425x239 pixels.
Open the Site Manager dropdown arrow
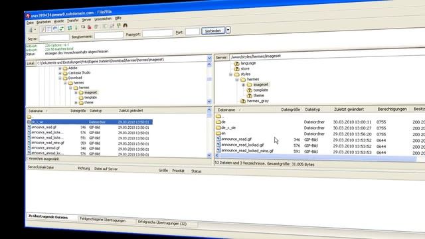[35, 29]
